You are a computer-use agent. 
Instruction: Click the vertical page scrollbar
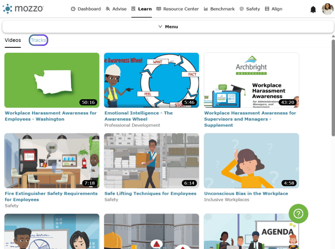tap(333, 88)
